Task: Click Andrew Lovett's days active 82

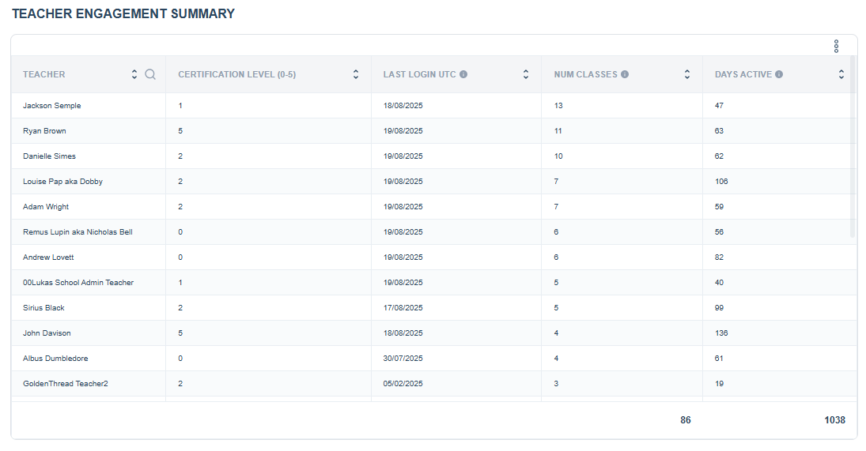Action: pos(719,257)
